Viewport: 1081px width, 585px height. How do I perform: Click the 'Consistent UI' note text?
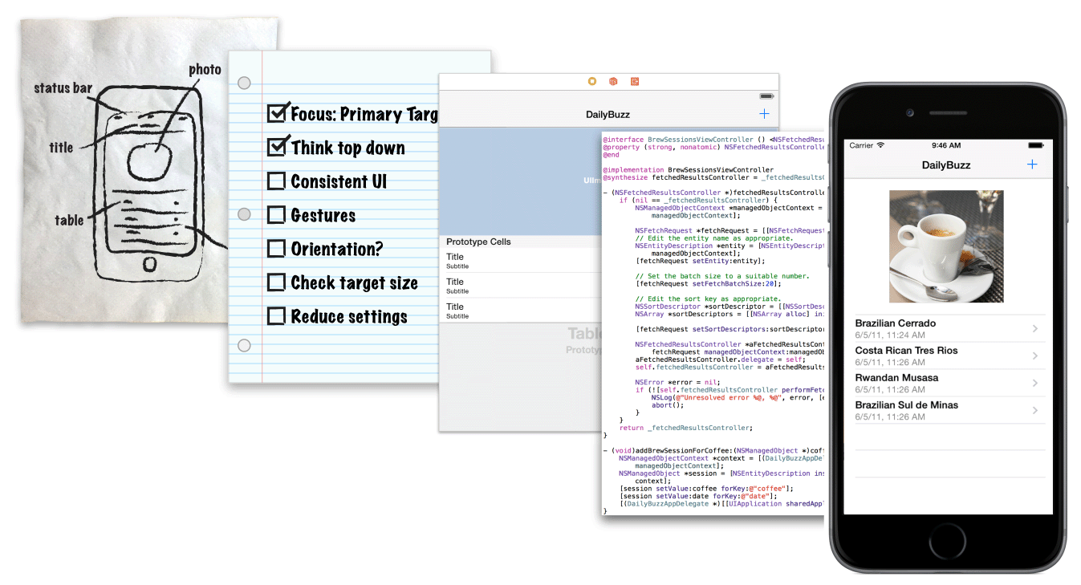pyautogui.click(x=339, y=182)
